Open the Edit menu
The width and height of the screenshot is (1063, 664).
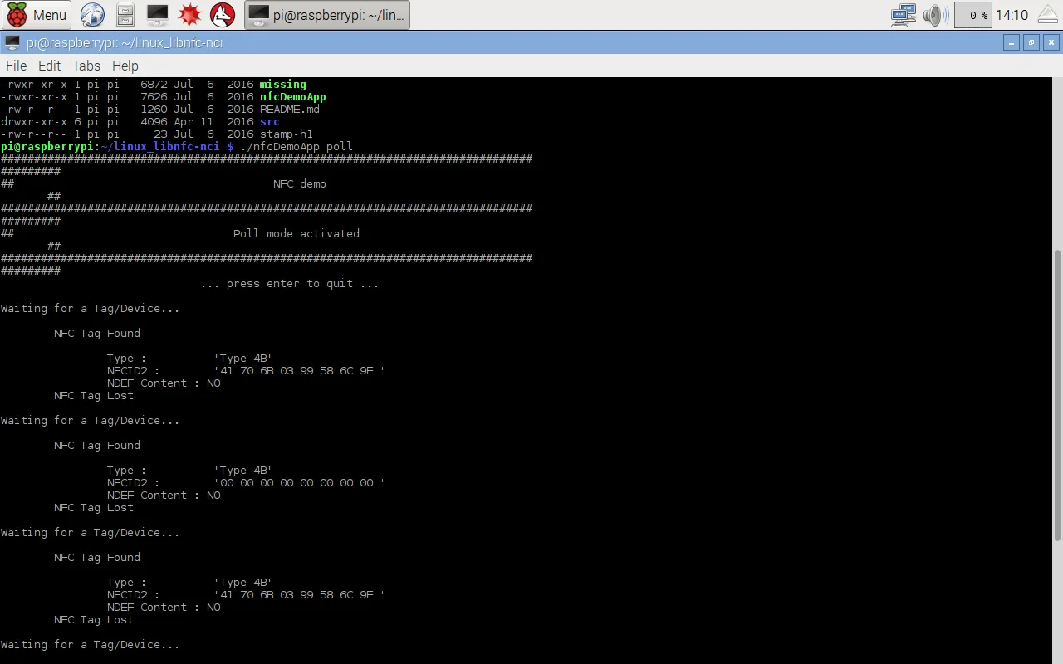49,66
